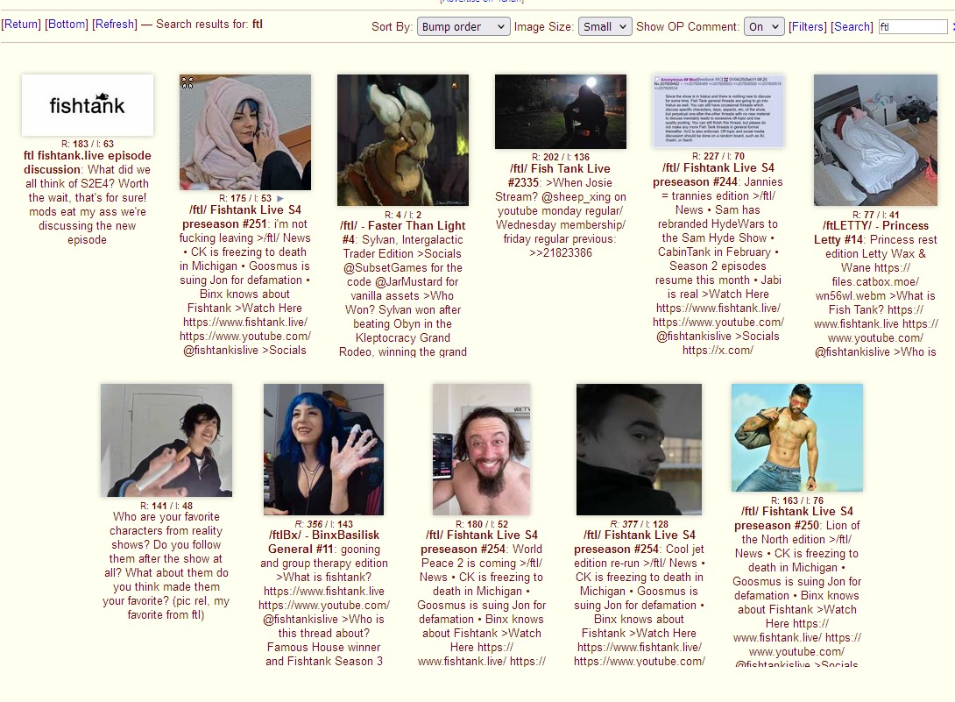
Task: Open the Image Size dropdown
Action: (605, 27)
